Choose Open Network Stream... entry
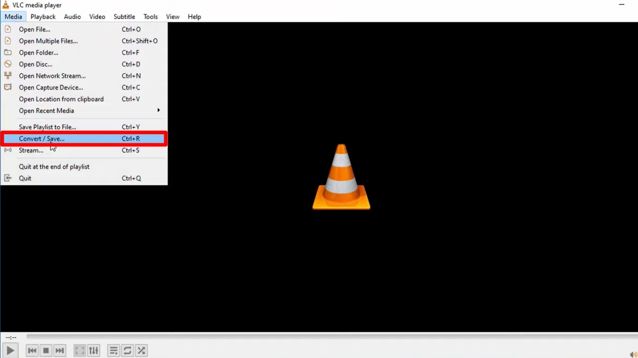638x358 pixels. click(84, 76)
